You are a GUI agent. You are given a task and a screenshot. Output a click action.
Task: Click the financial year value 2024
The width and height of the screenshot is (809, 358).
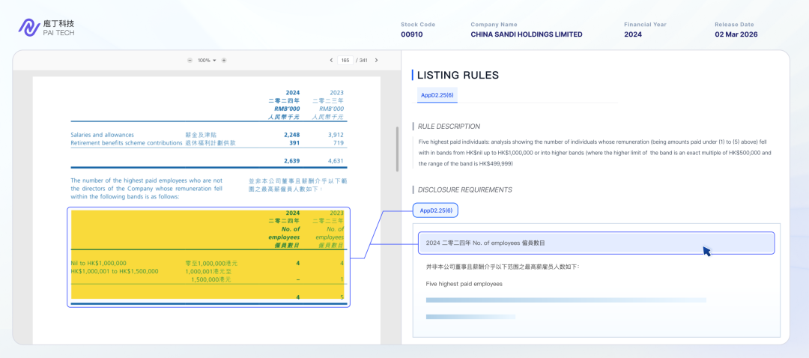click(633, 34)
